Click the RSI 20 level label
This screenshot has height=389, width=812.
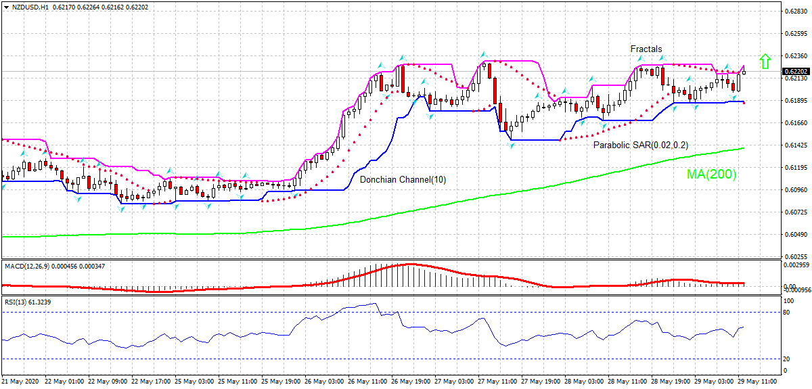tap(787, 359)
